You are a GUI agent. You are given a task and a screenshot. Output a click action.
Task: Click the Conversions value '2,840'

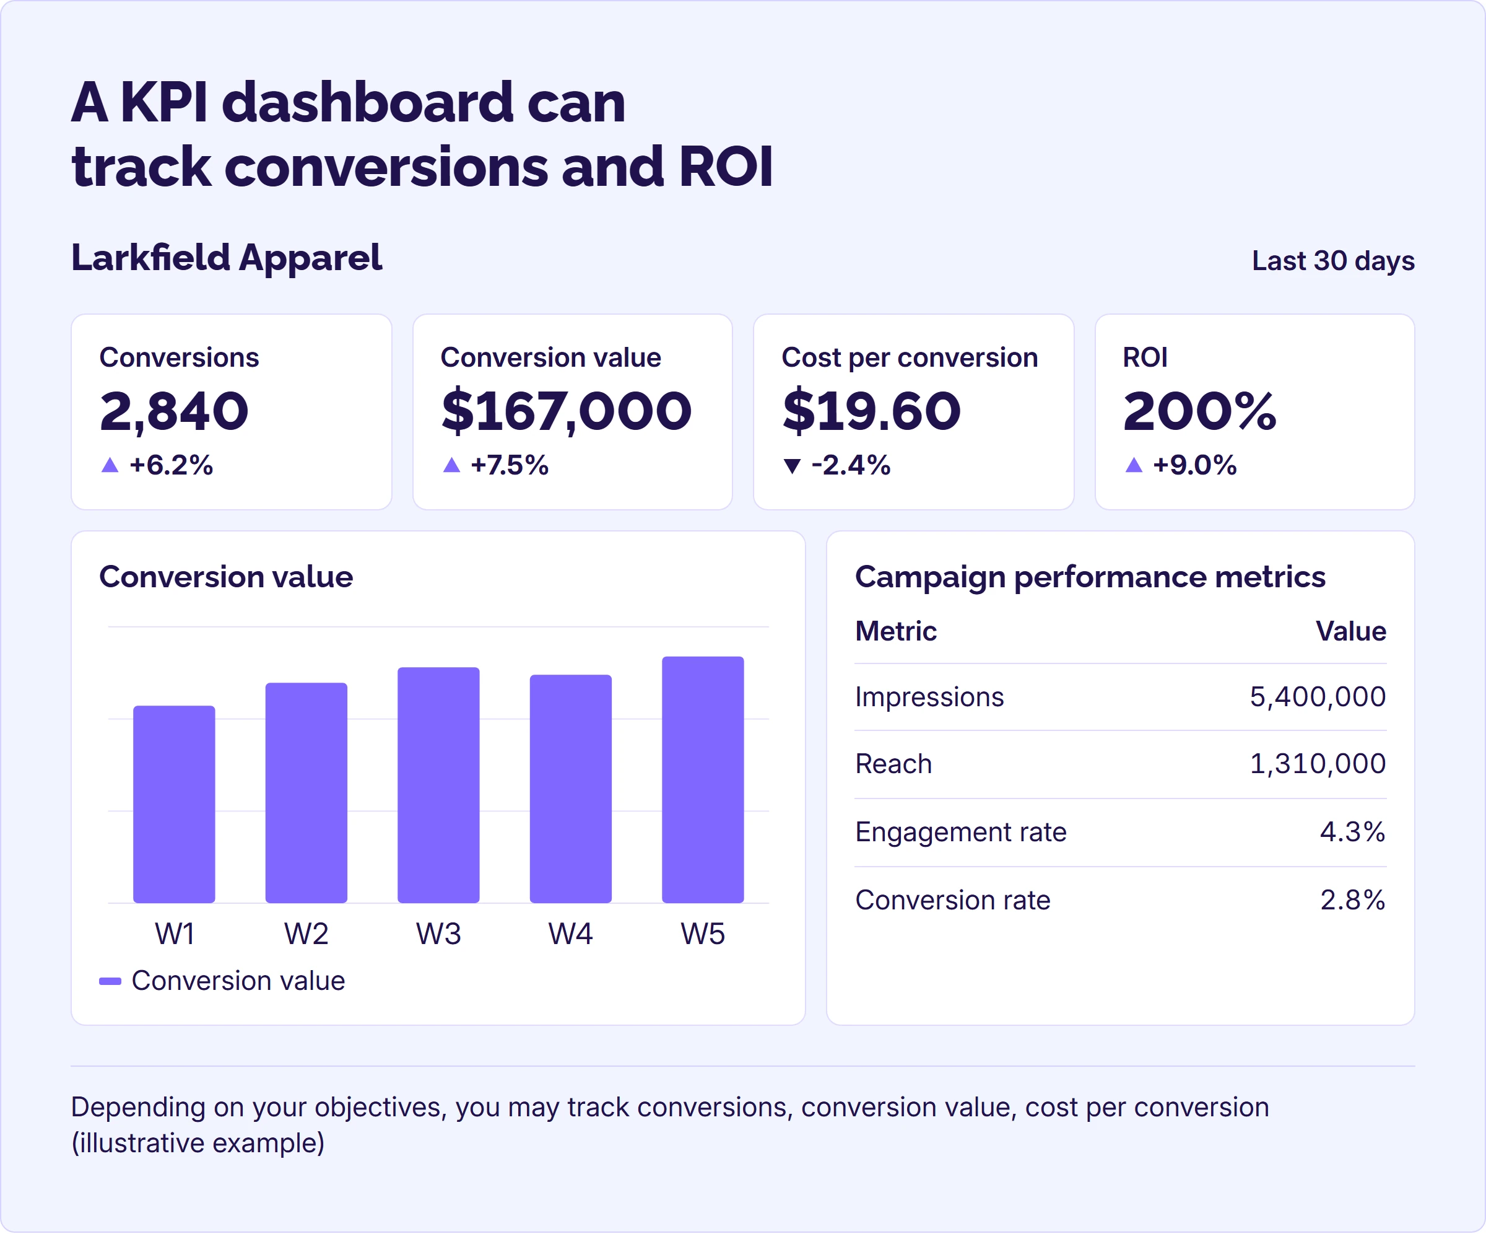[174, 411]
